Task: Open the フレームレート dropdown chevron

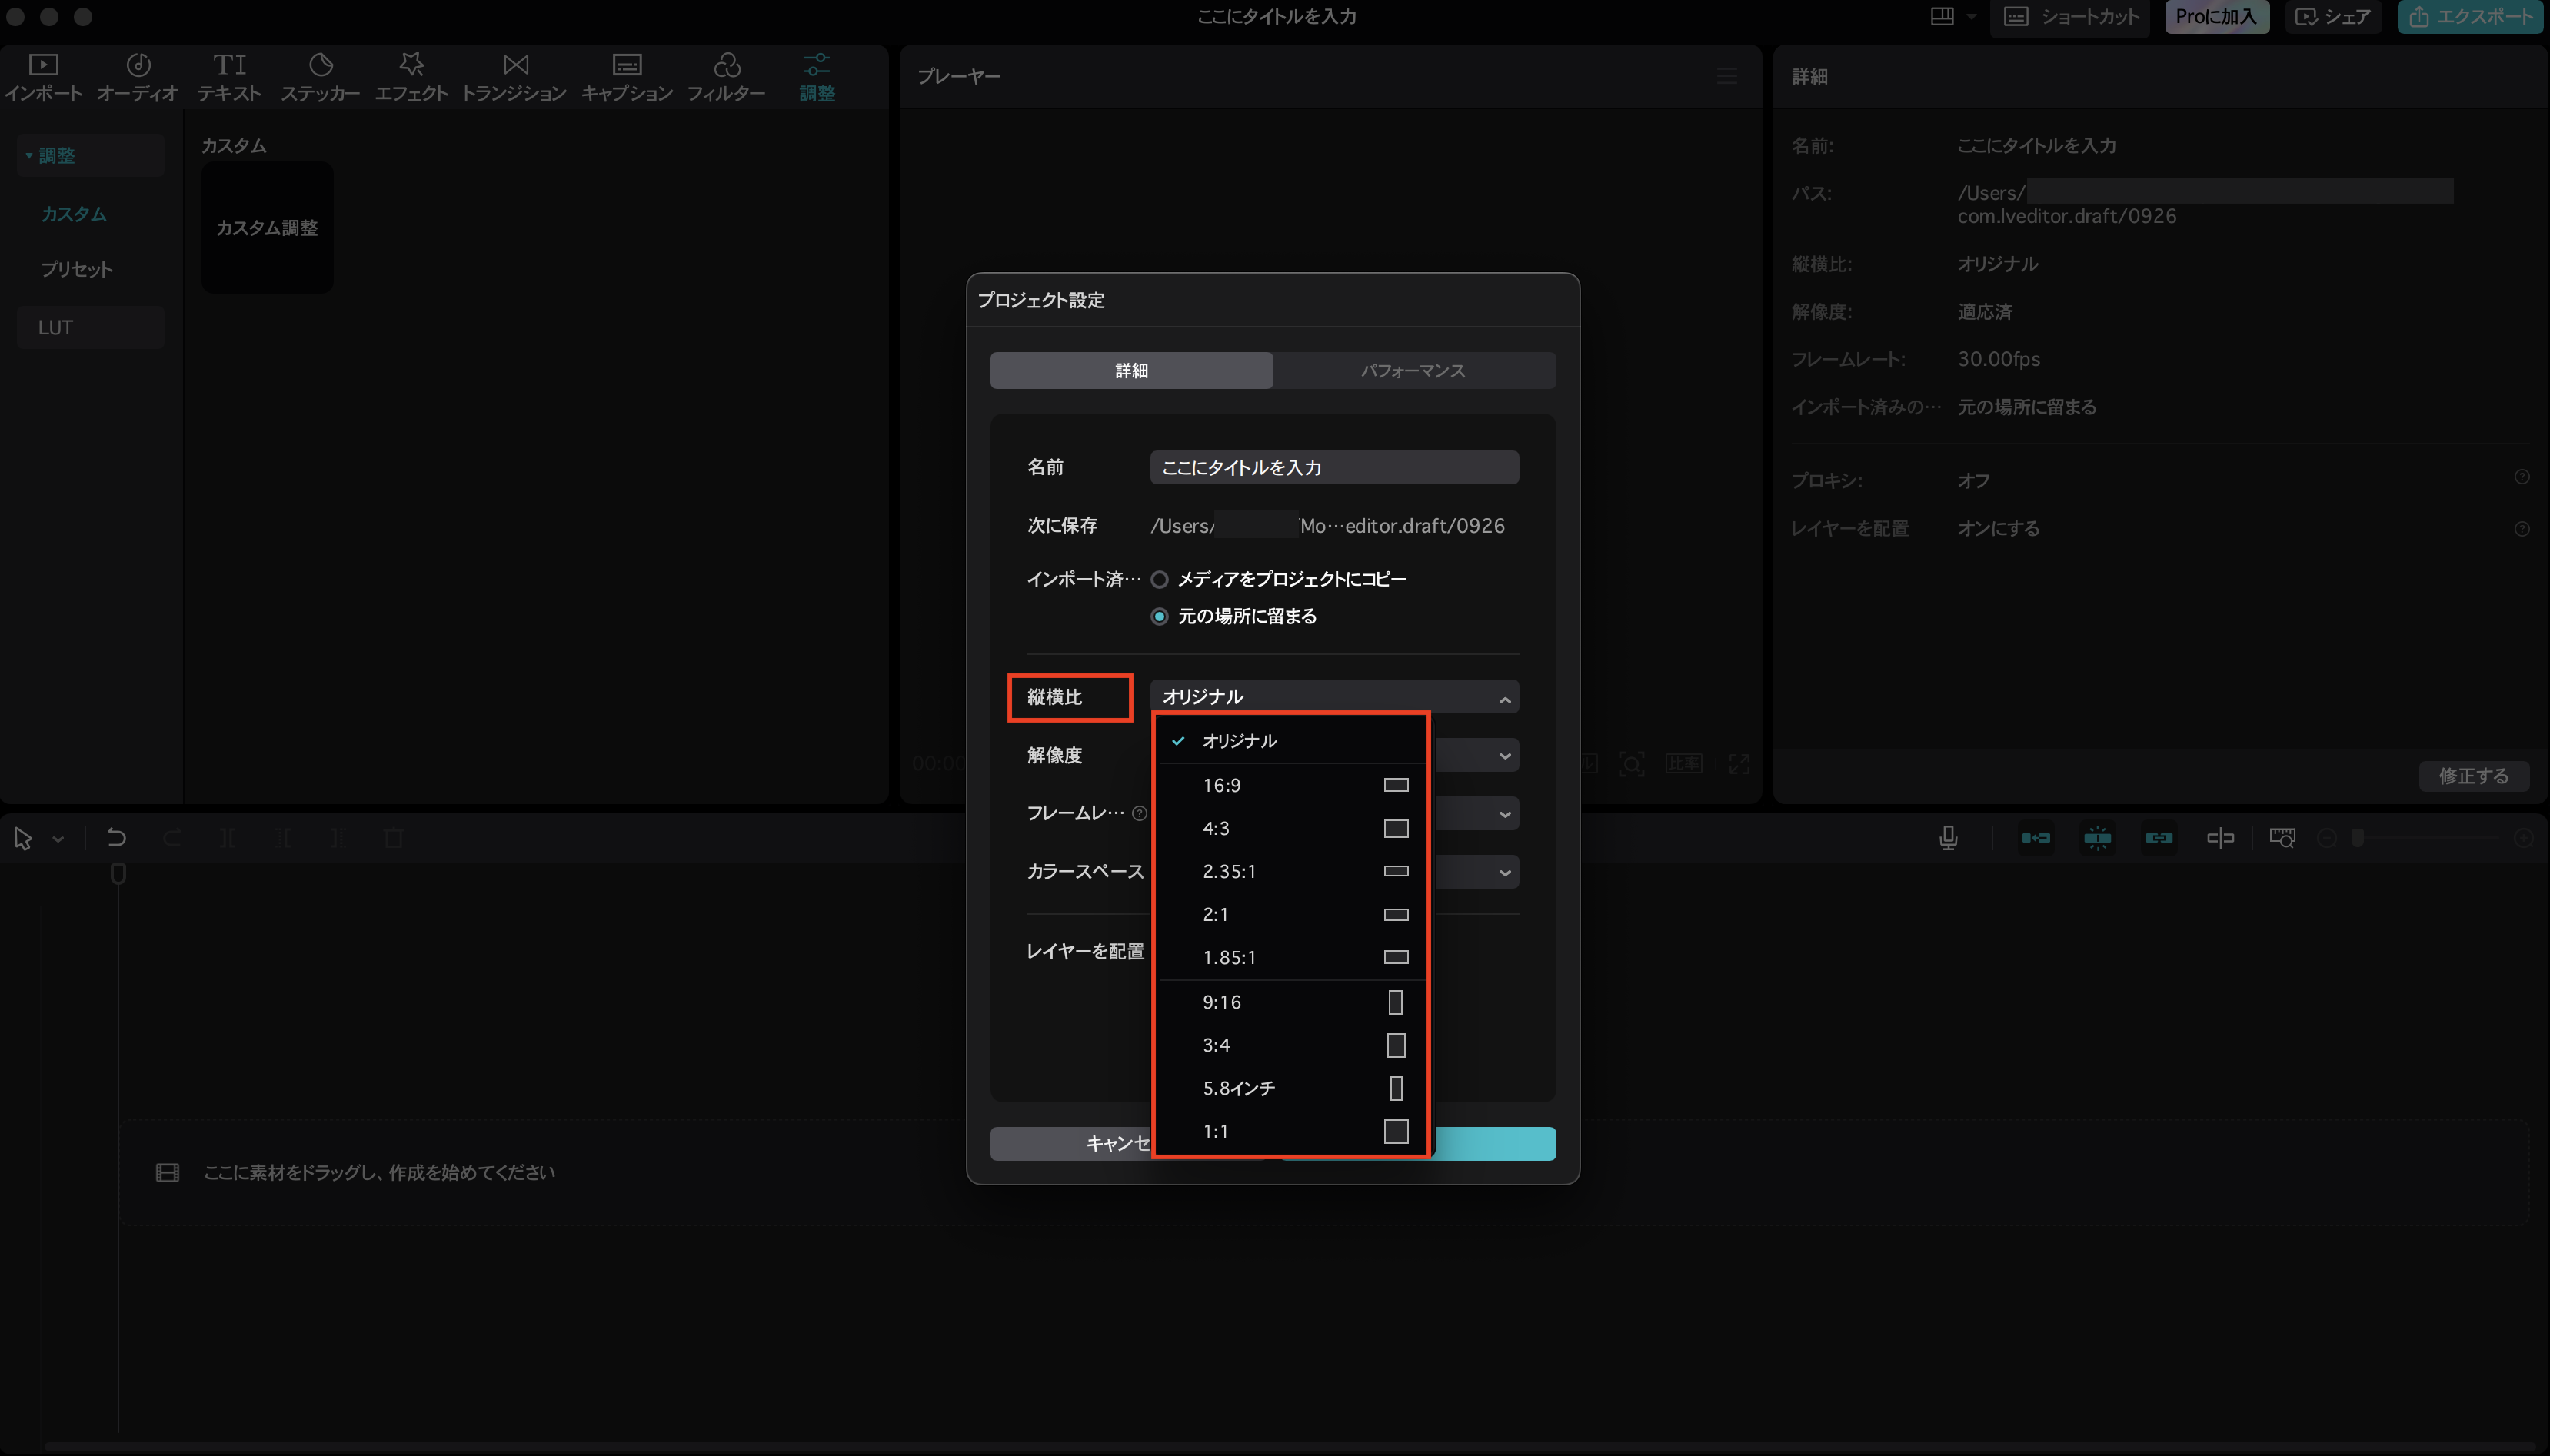Action: (x=1505, y=814)
